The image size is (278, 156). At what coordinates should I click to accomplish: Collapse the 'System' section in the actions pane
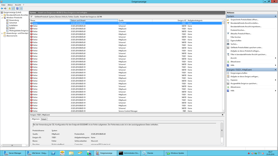point(275,16)
